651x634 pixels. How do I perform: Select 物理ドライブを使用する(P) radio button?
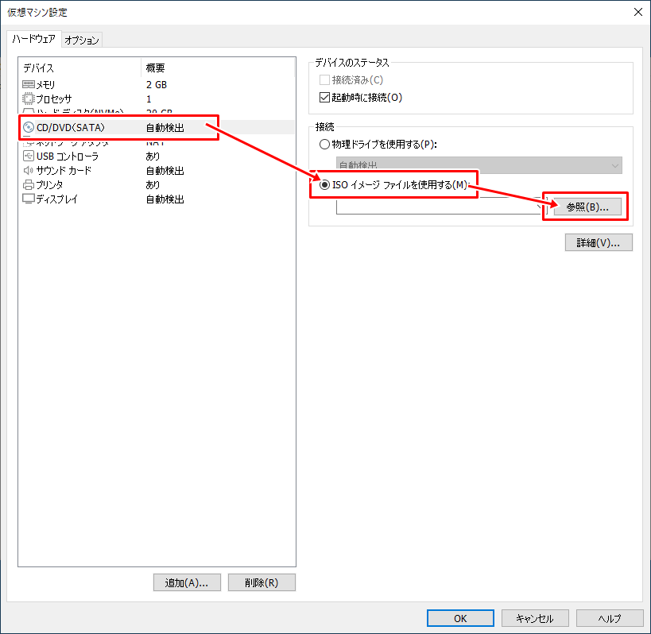pos(324,145)
